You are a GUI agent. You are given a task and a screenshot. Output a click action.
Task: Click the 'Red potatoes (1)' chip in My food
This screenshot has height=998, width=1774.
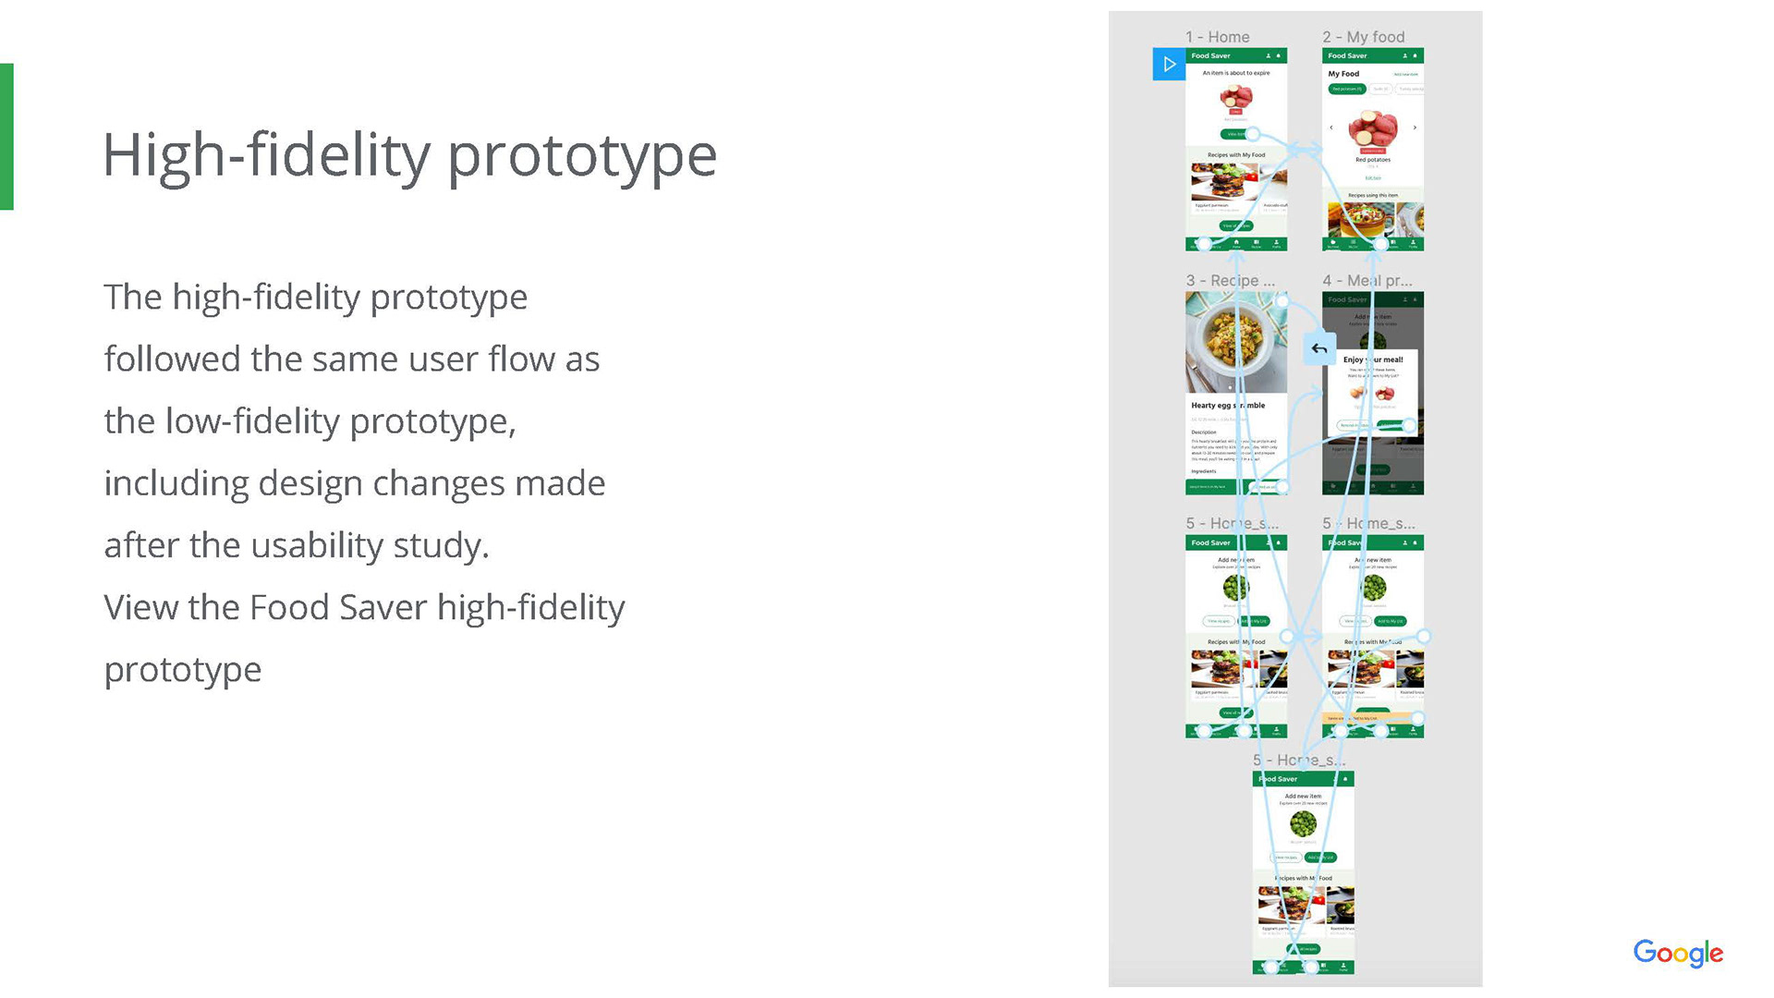tap(1347, 89)
